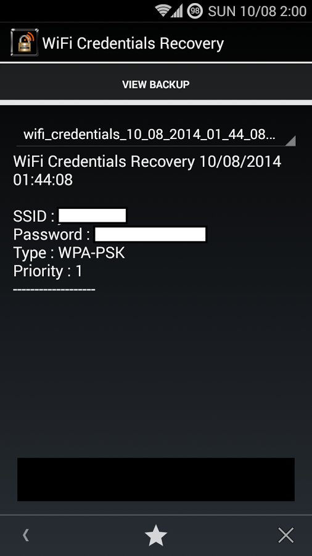Tap the star favorite icon
This screenshot has width=312, height=556.
(155, 536)
